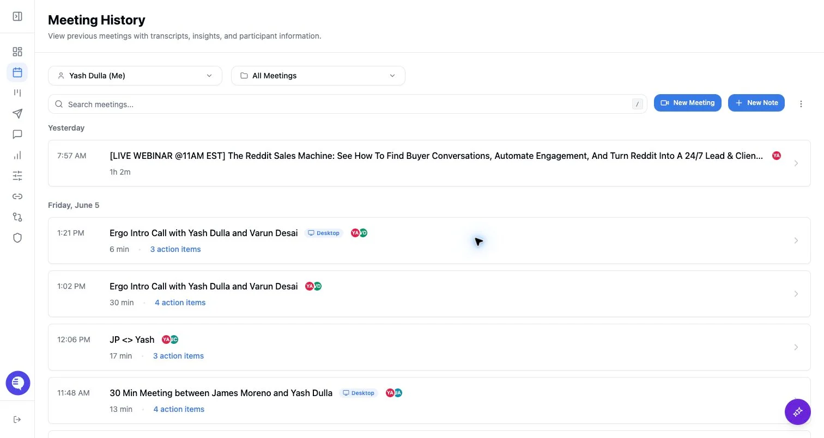This screenshot has width=824, height=438.
Task: Click the Friday, June 5 date header
Action: click(74, 205)
